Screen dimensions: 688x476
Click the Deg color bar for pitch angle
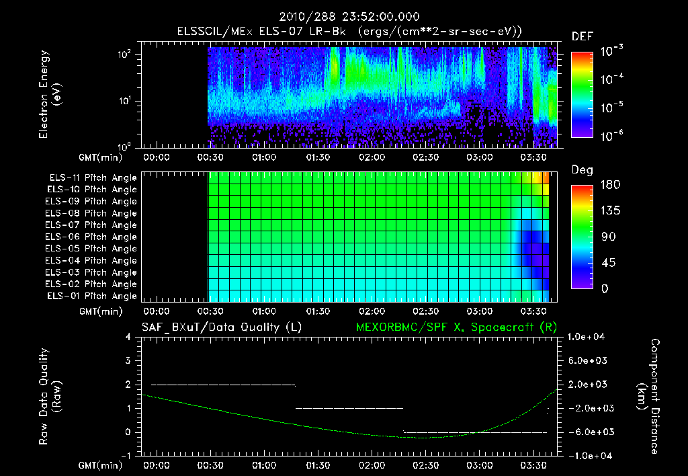582,237
